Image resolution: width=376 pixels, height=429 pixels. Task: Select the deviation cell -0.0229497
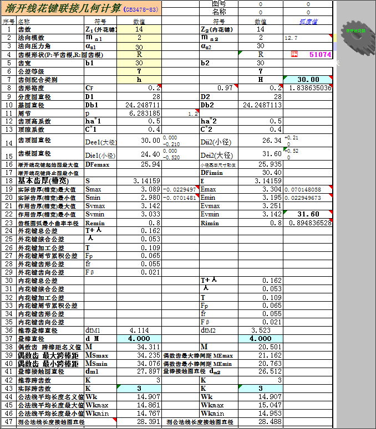pos(181,189)
